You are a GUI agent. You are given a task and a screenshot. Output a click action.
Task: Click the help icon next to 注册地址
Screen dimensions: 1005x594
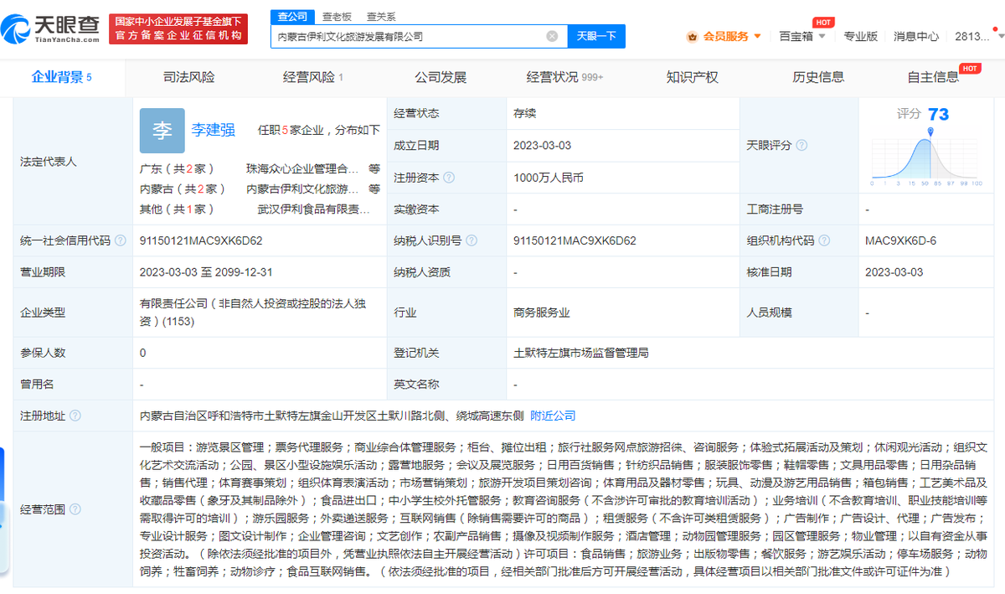coord(75,415)
